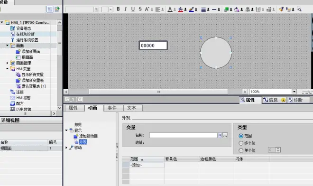Viewport: 313px width, 186px height.
Task: Select 外观 appearance animation entry
Action: click(83, 142)
